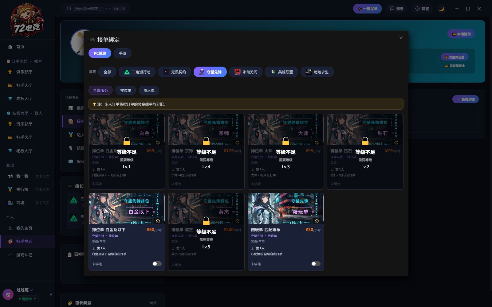Viewport: 492px width, 307px height.
Task: Open 俱乐部厅 trophy icon under 订单大厅
Action: [10, 72]
